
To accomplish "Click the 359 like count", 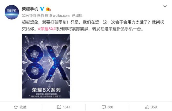I will (x=154, y=107).
